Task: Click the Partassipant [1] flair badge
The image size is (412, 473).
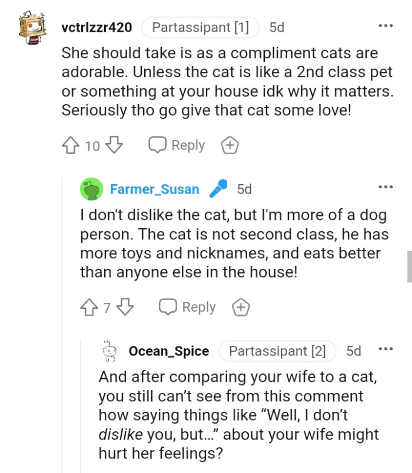Action: click(x=200, y=27)
